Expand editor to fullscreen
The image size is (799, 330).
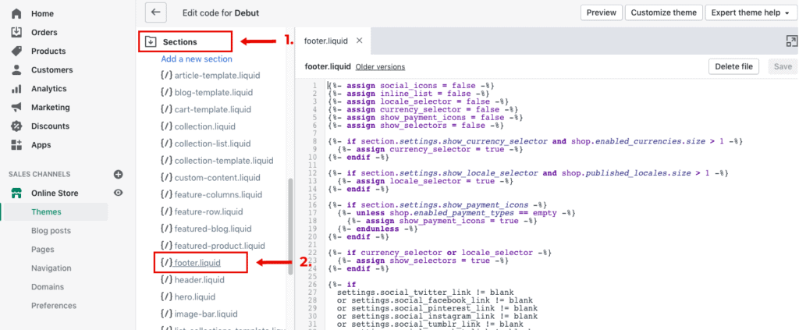click(791, 41)
